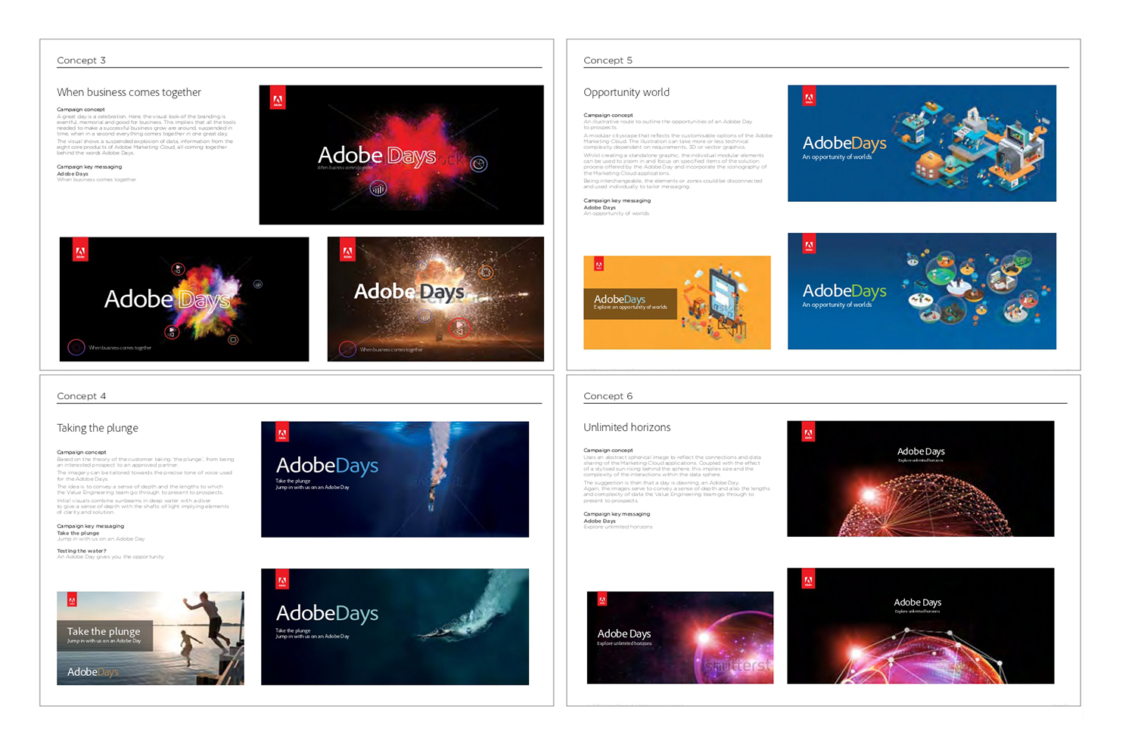Click the Adobe logo on the rainbow powder explosion image
This screenshot has width=1135, height=756.
point(80,249)
